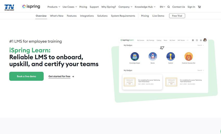Click 360° Review in the demo image
Screen dimensions: 221x134
coord(181,40)
